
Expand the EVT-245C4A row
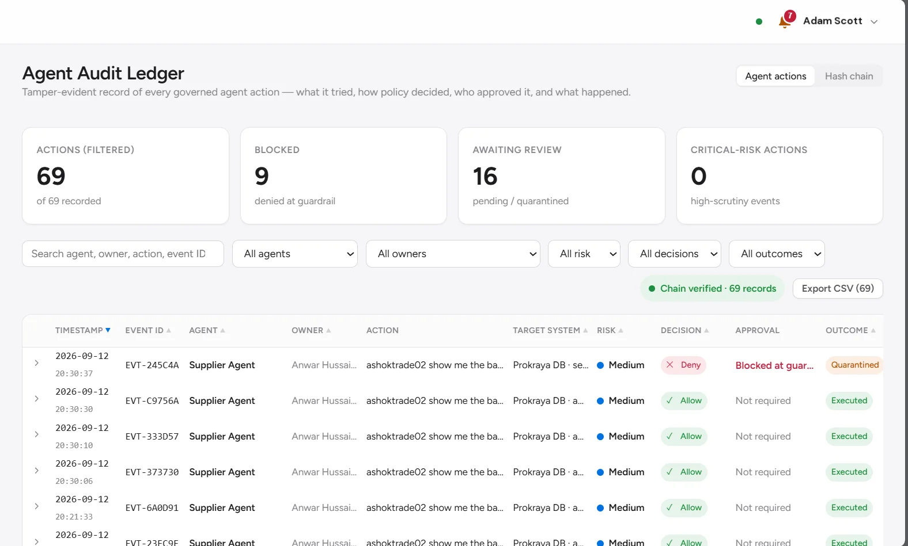36,363
